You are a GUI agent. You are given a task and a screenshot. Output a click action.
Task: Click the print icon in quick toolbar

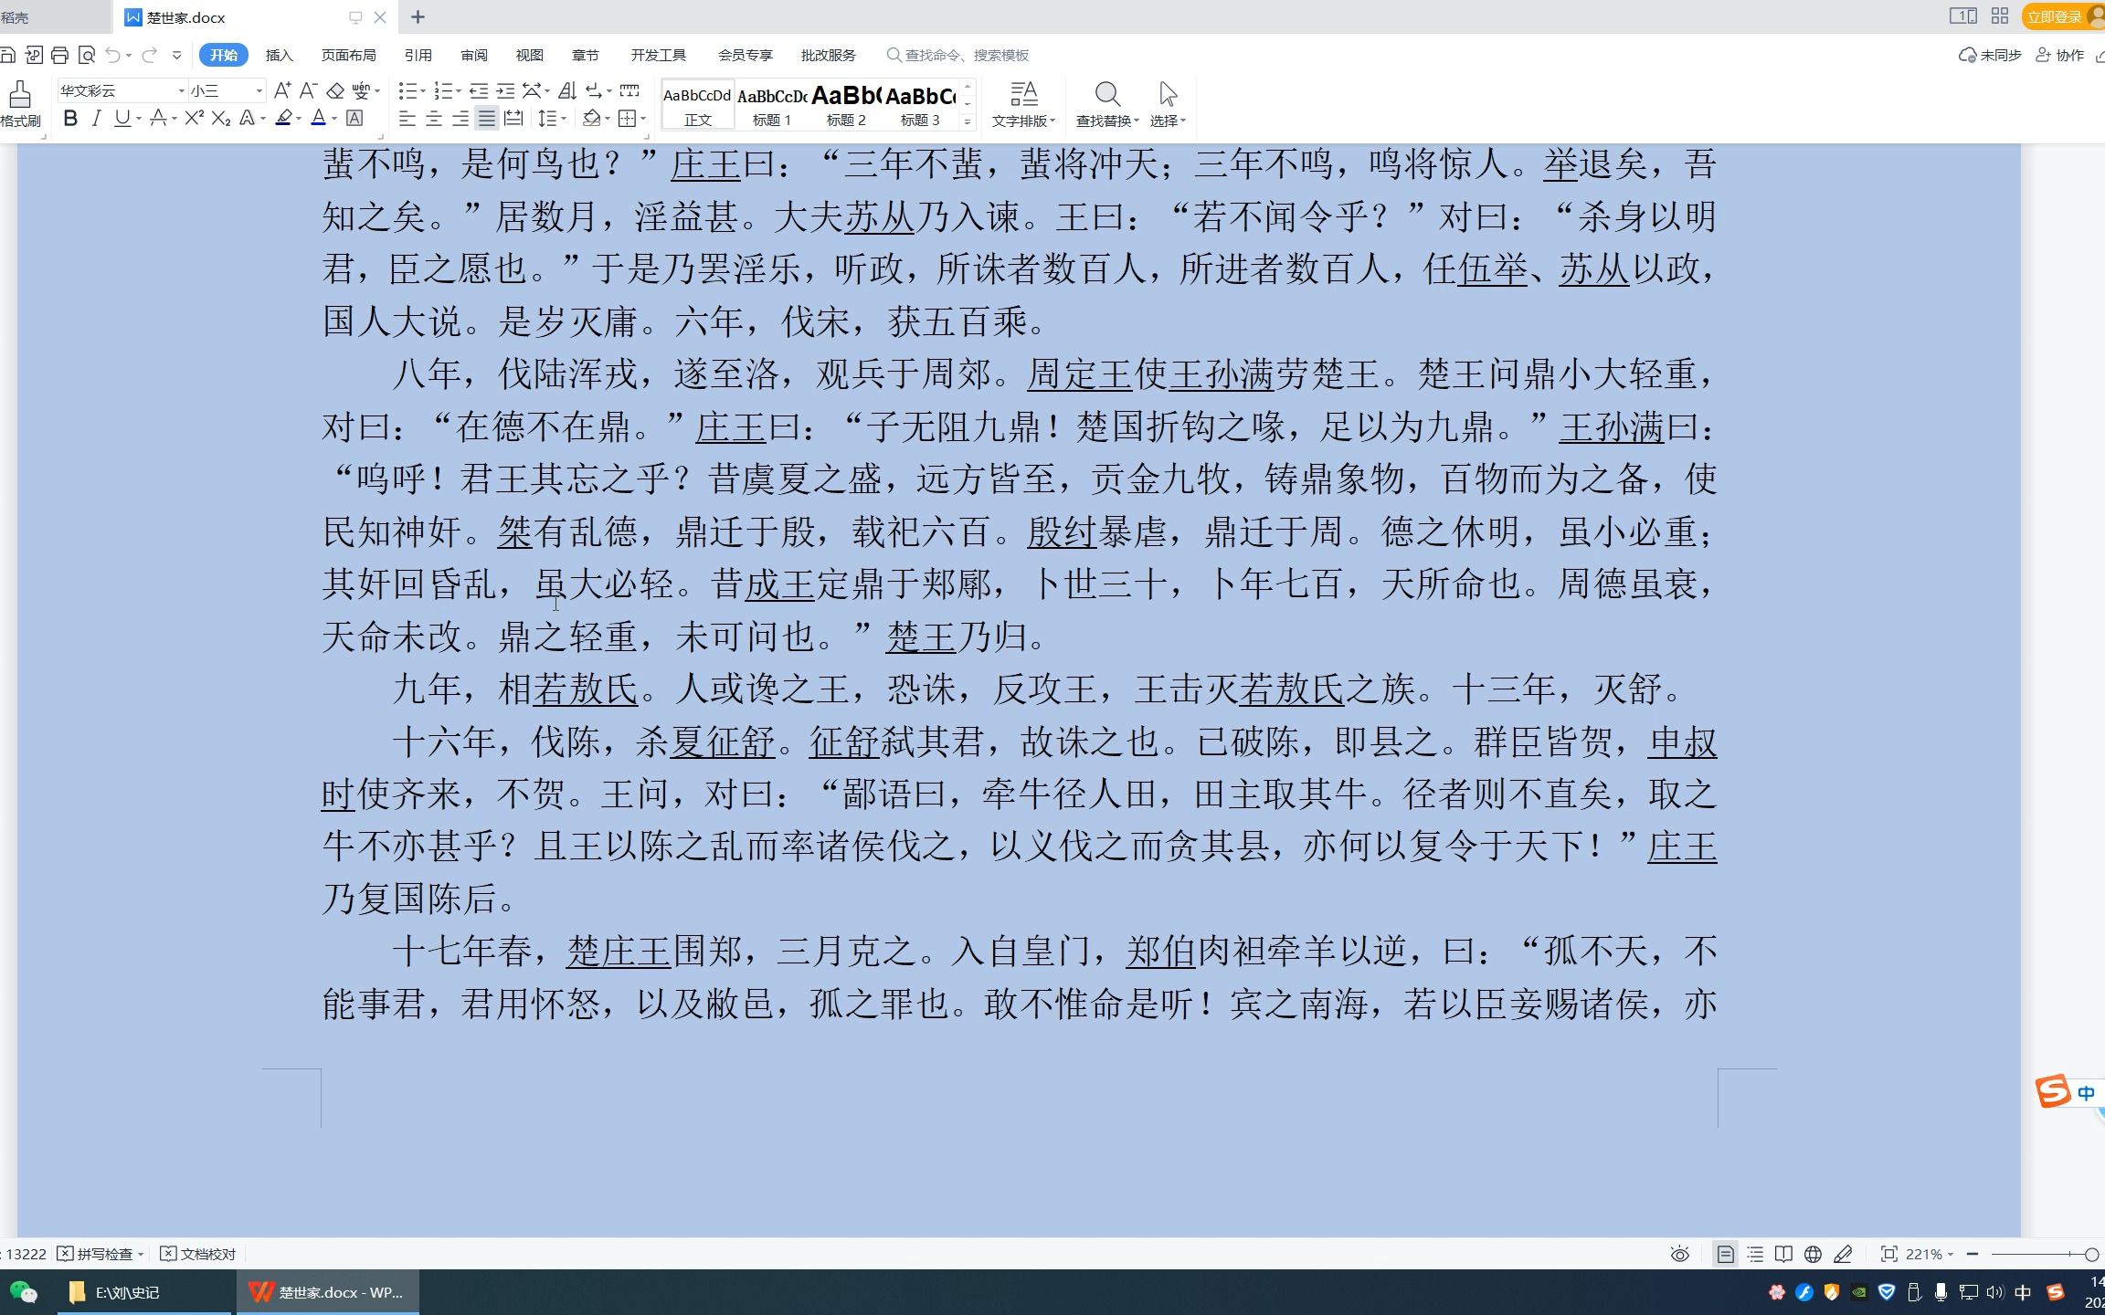tap(59, 55)
